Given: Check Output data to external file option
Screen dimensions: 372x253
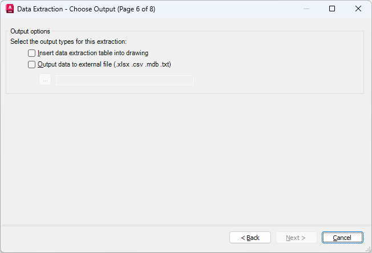Looking at the screenshot, I should [32, 64].
